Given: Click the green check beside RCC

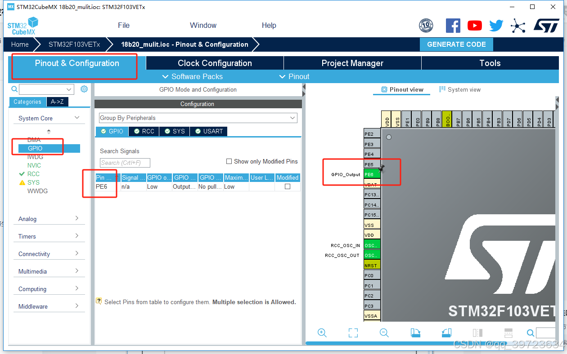Looking at the screenshot, I should pos(22,174).
